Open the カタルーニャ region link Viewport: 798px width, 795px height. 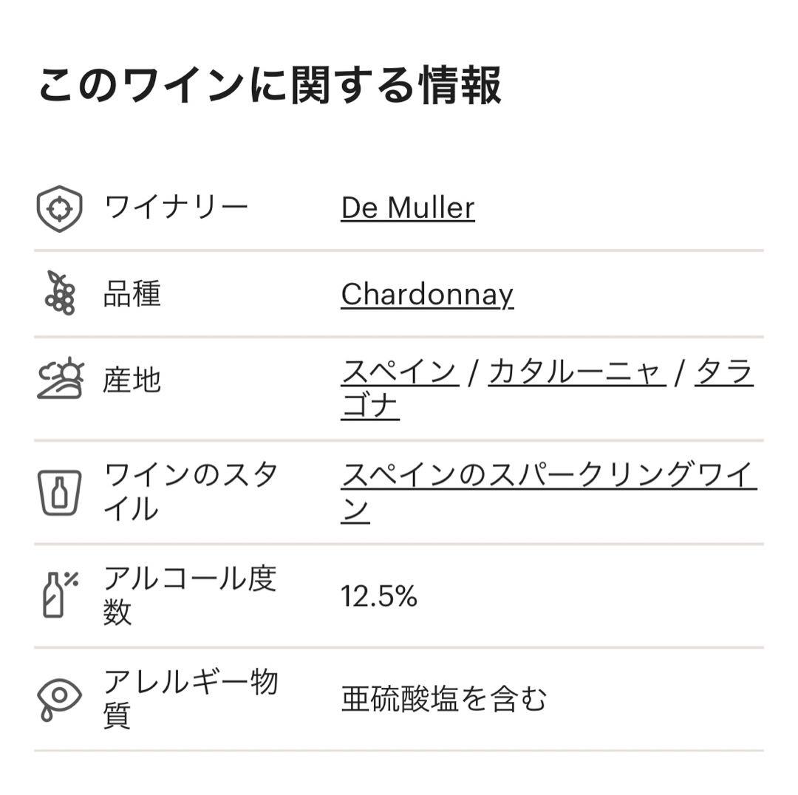(x=577, y=372)
